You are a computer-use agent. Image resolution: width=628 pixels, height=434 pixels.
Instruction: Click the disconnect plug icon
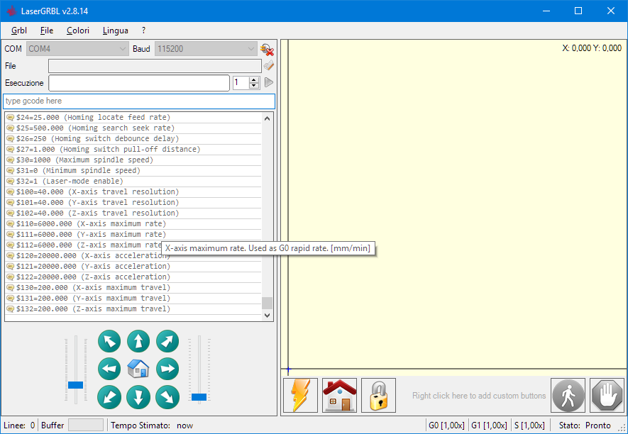(x=267, y=50)
